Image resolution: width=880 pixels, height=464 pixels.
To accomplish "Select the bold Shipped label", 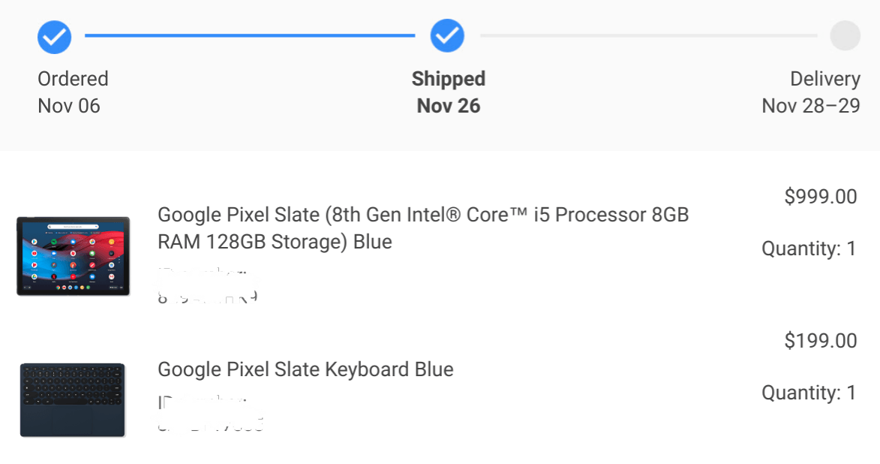I will [448, 79].
